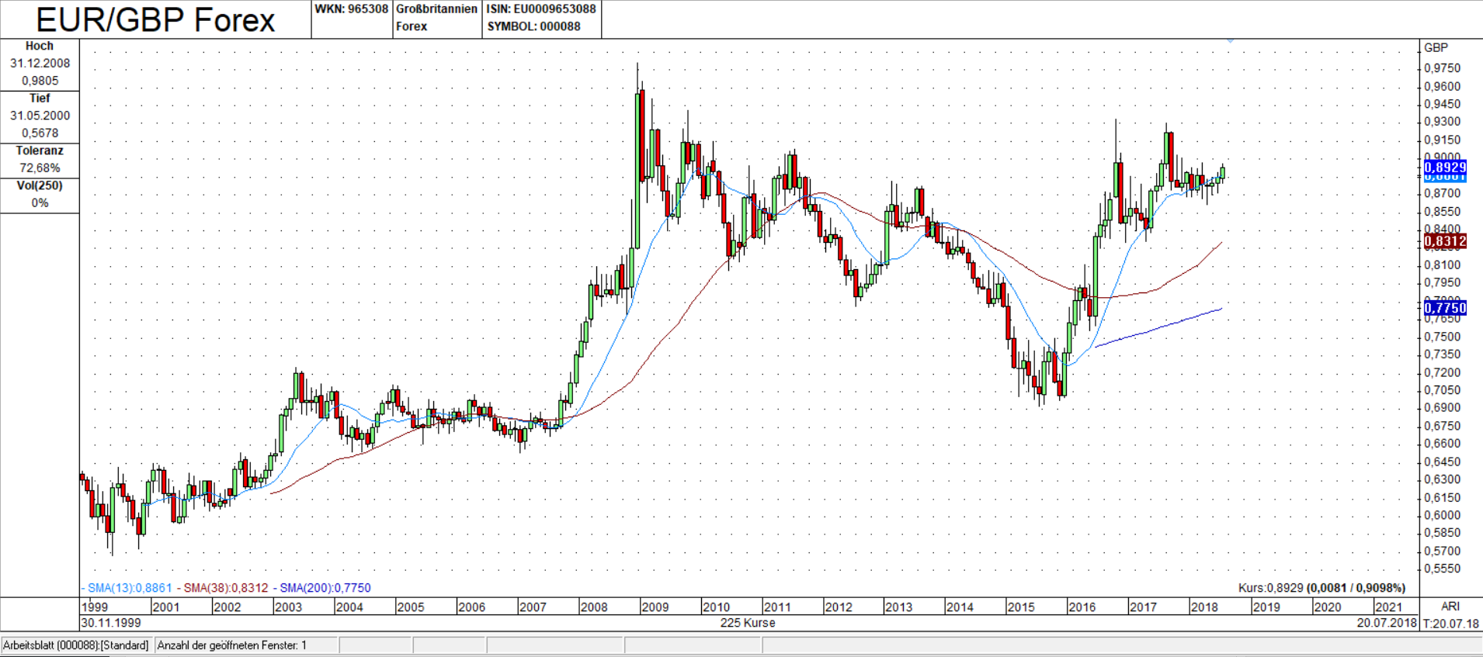This screenshot has height=657, width=1483.
Task: Click the 0,7500 price axis label
Action: pos(1442,337)
